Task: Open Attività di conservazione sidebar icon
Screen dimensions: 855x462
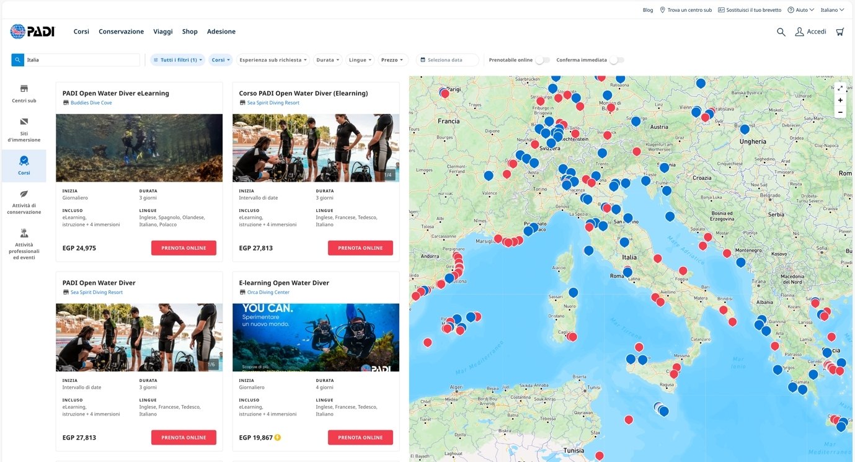Action: pyautogui.click(x=24, y=194)
